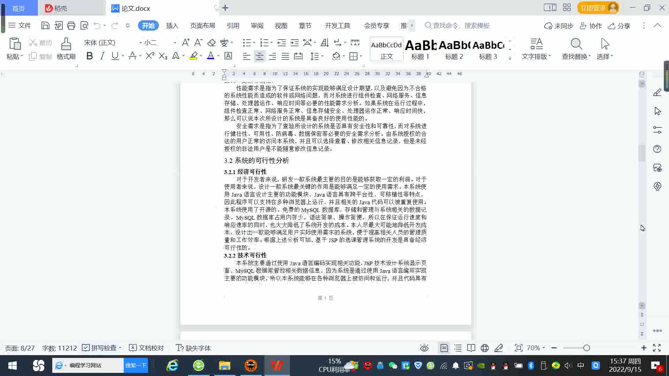Open the 文件 menu
Screen dimensions: 669x376
click(x=20, y=25)
